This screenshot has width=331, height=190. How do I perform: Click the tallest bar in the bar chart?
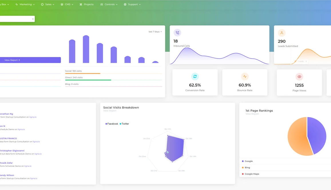click(86, 49)
